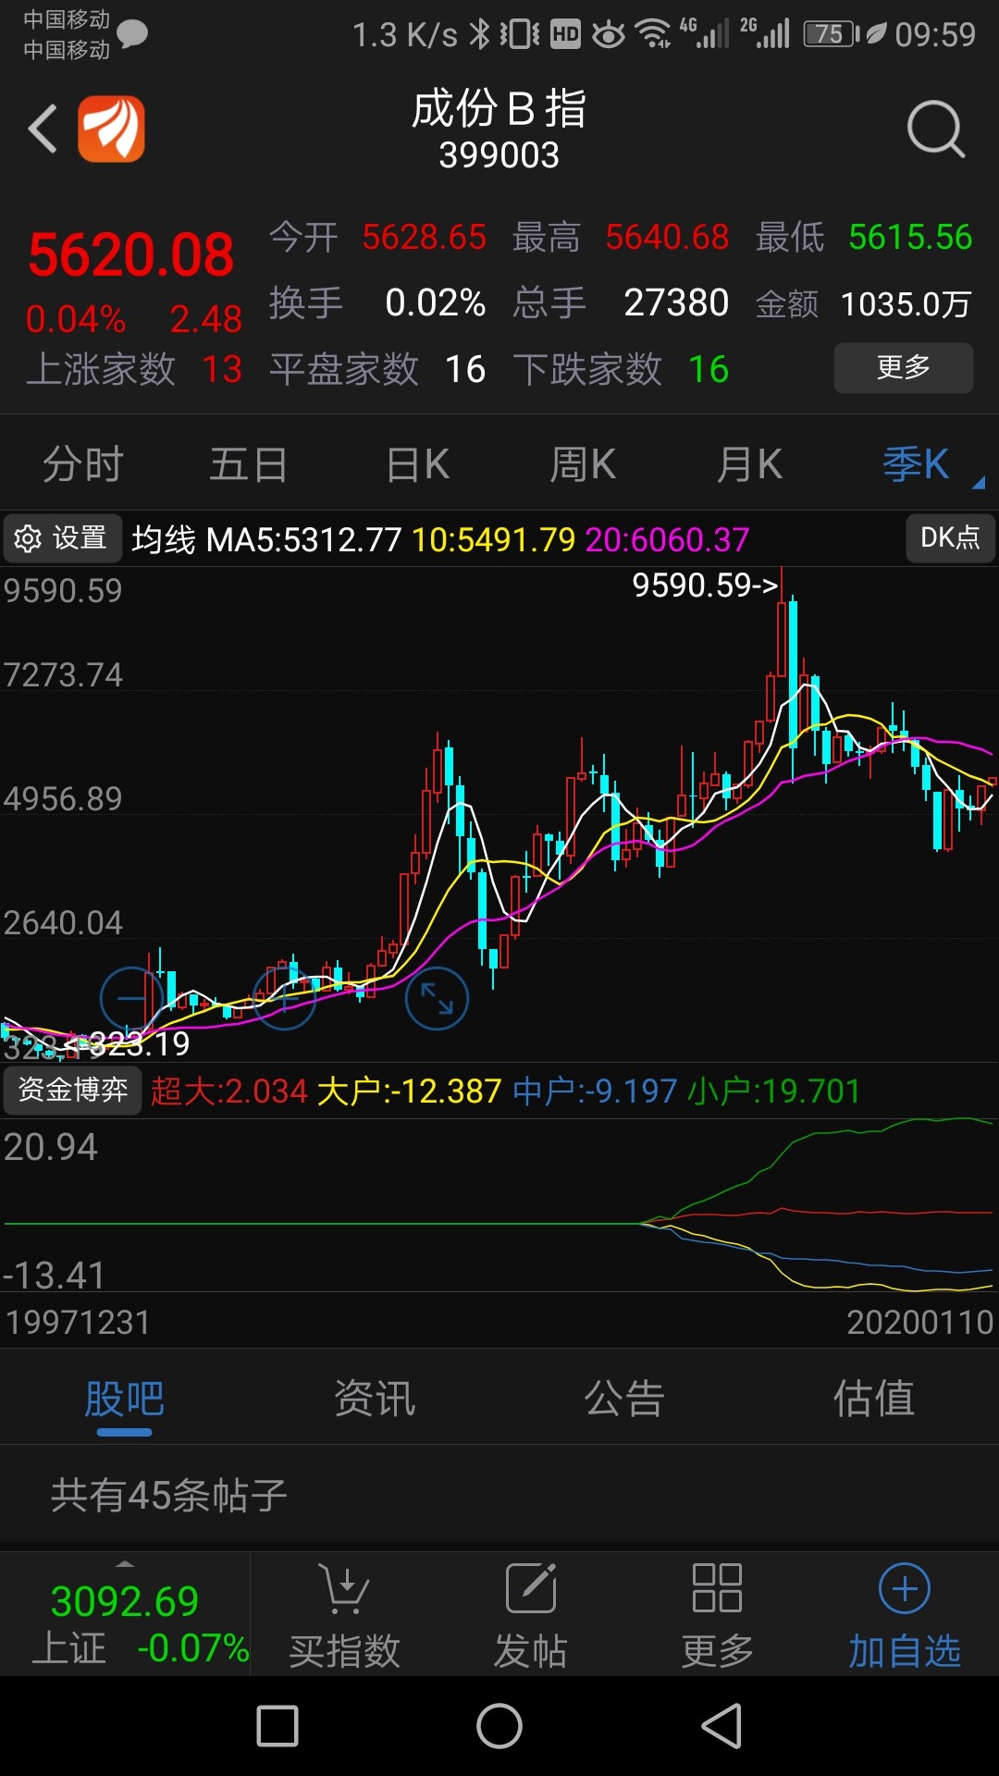This screenshot has height=1776, width=999.
Task: Tap the back arrow icon
Action: pyautogui.click(x=43, y=129)
